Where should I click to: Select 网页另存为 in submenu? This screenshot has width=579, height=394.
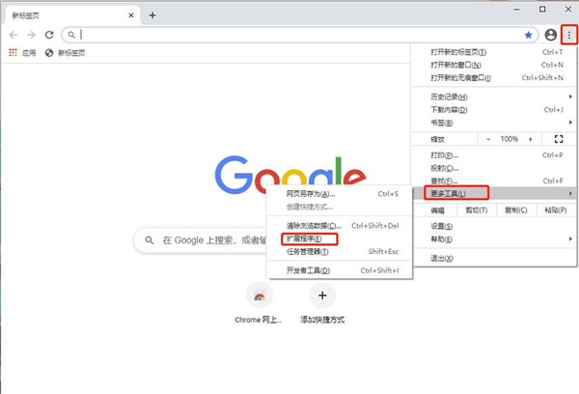click(340, 194)
